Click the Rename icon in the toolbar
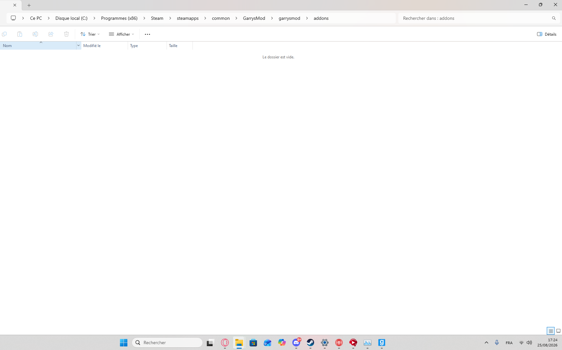This screenshot has height=350, width=562. pos(35,34)
